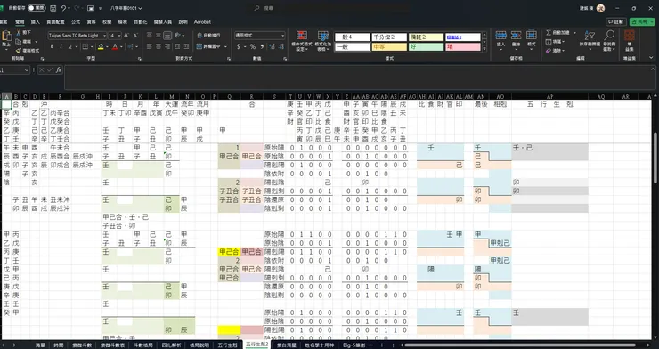The image size is (659, 349).
Task: Toggle Italic formatting
Action: pyautogui.click(x=61, y=46)
